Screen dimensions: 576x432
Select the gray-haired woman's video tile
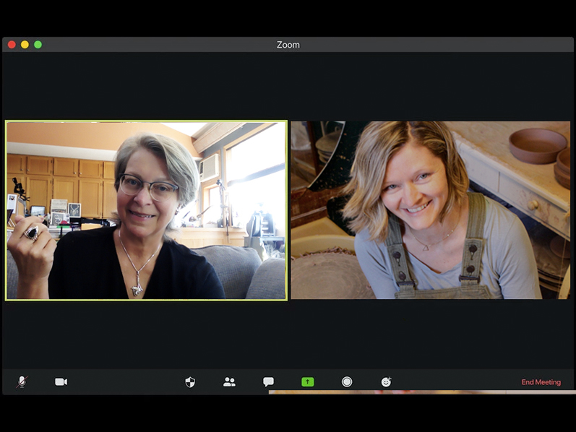(146, 210)
